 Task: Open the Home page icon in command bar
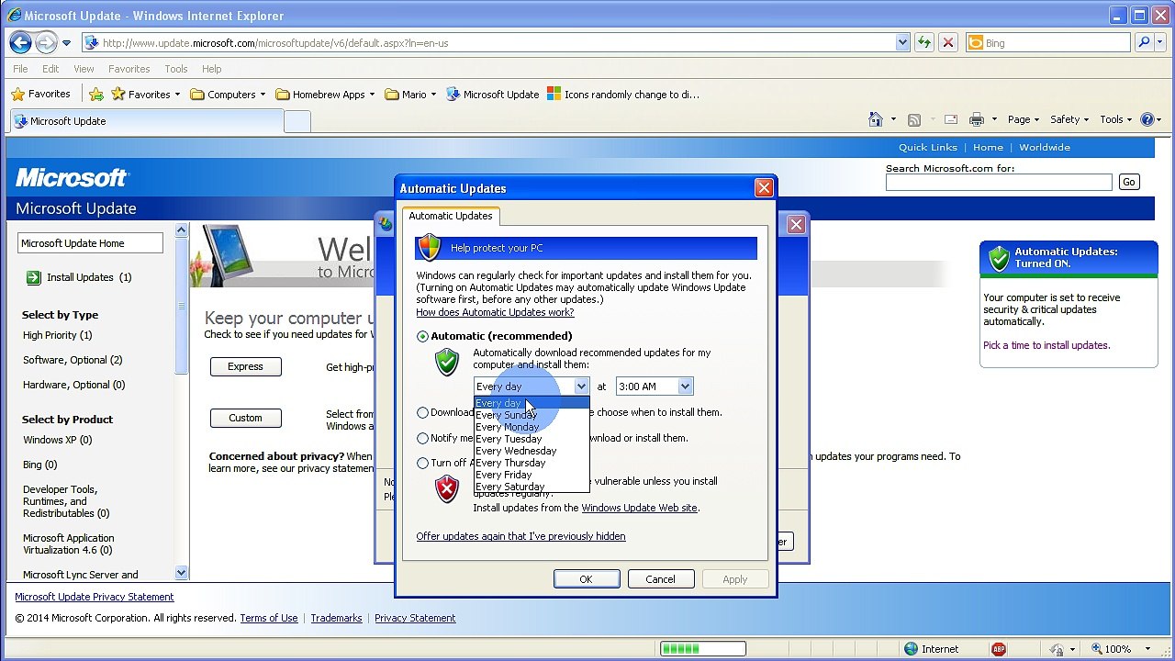(x=876, y=119)
